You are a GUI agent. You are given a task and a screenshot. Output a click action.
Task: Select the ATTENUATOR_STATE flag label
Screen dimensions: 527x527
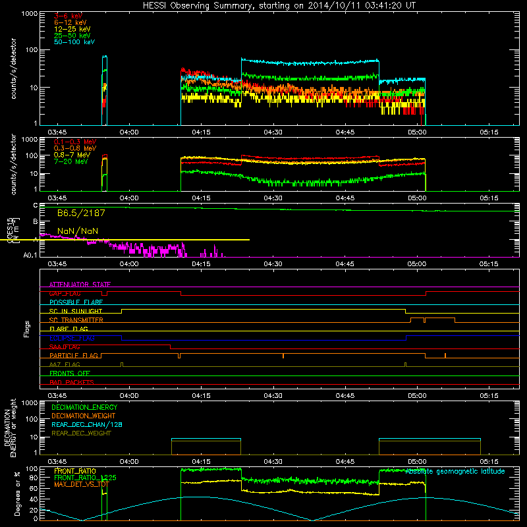[80, 285]
